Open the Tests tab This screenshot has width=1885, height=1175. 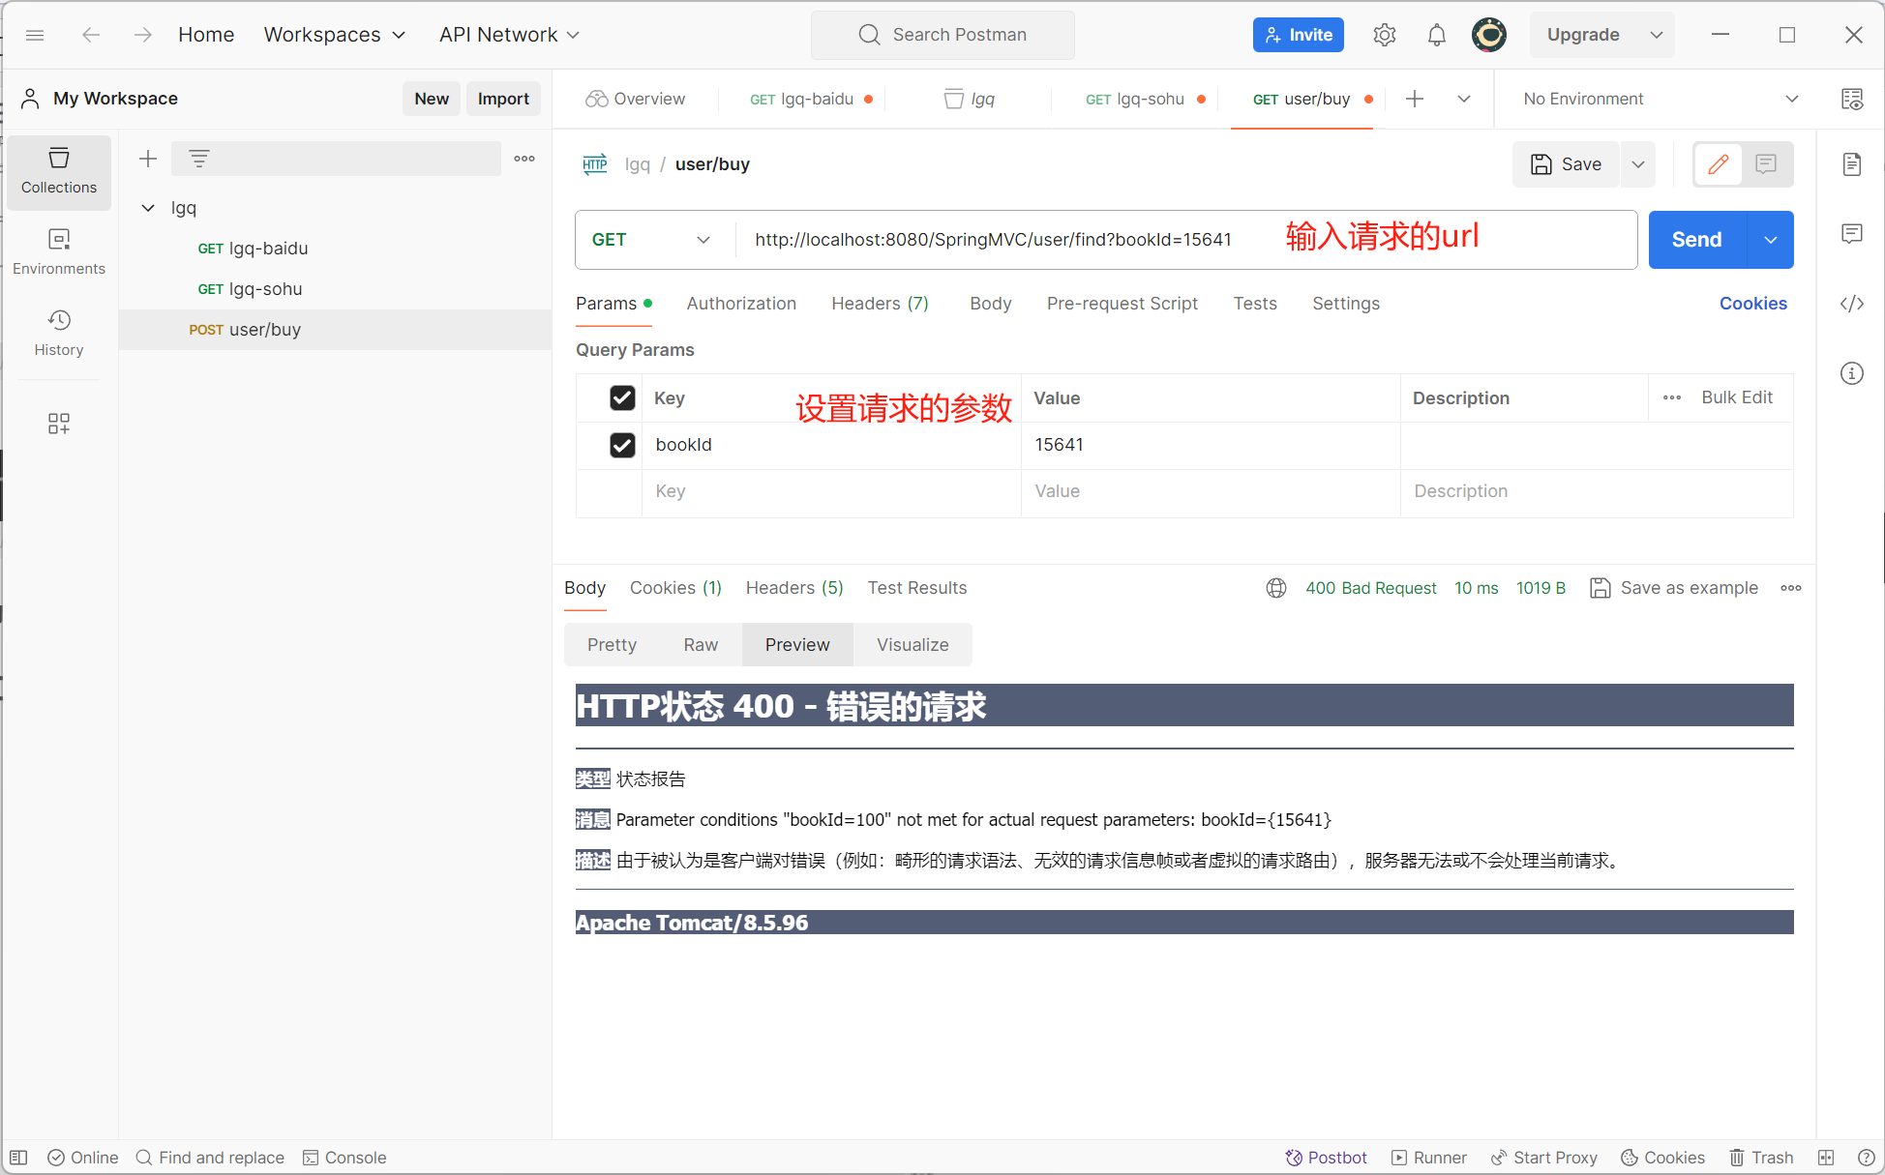(1255, 304)
